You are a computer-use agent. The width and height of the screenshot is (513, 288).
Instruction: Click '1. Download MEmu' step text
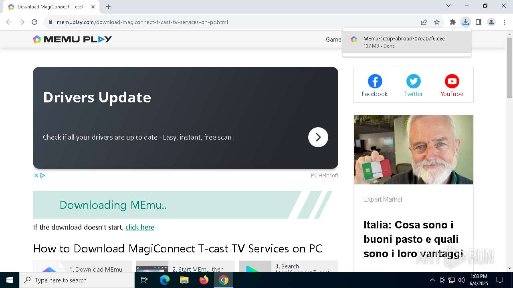click(96, 269)
